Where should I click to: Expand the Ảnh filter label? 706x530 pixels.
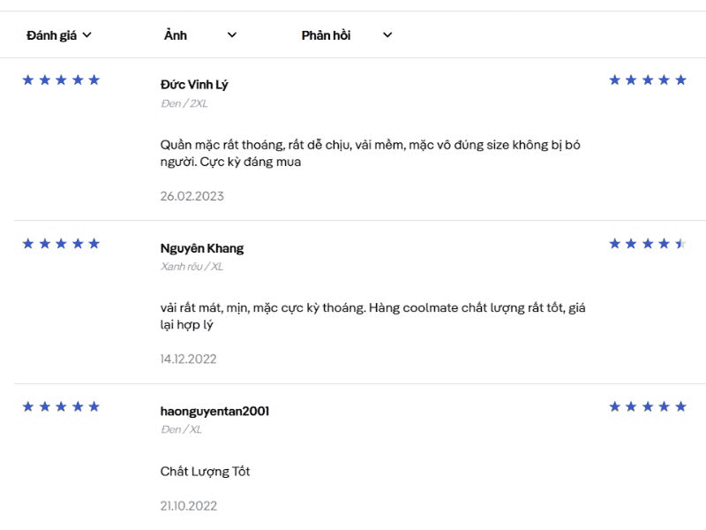coord(176,35)
